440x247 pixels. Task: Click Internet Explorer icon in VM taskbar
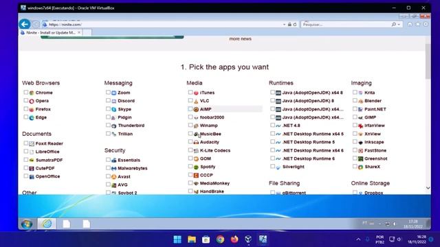point(47,224)
